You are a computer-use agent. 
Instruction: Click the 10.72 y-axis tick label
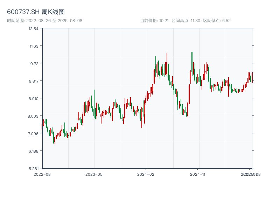(x=34, y=64)
